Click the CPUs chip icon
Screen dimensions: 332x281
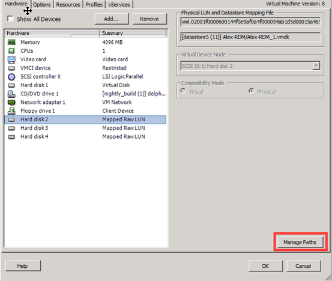pyautogui.click(x=11, y=51)
